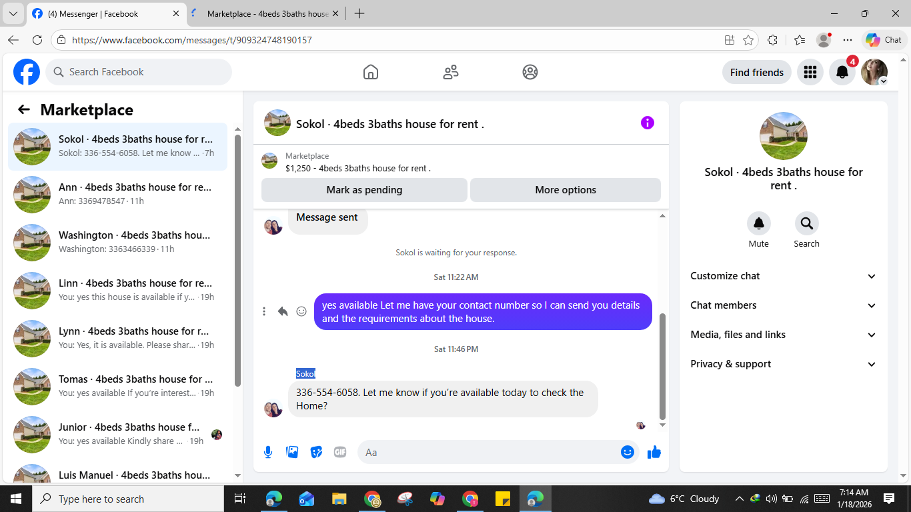Viewport: 911px width, 512px height.
Task: Open Task View in the taskbar
Action: click(240, 499)
